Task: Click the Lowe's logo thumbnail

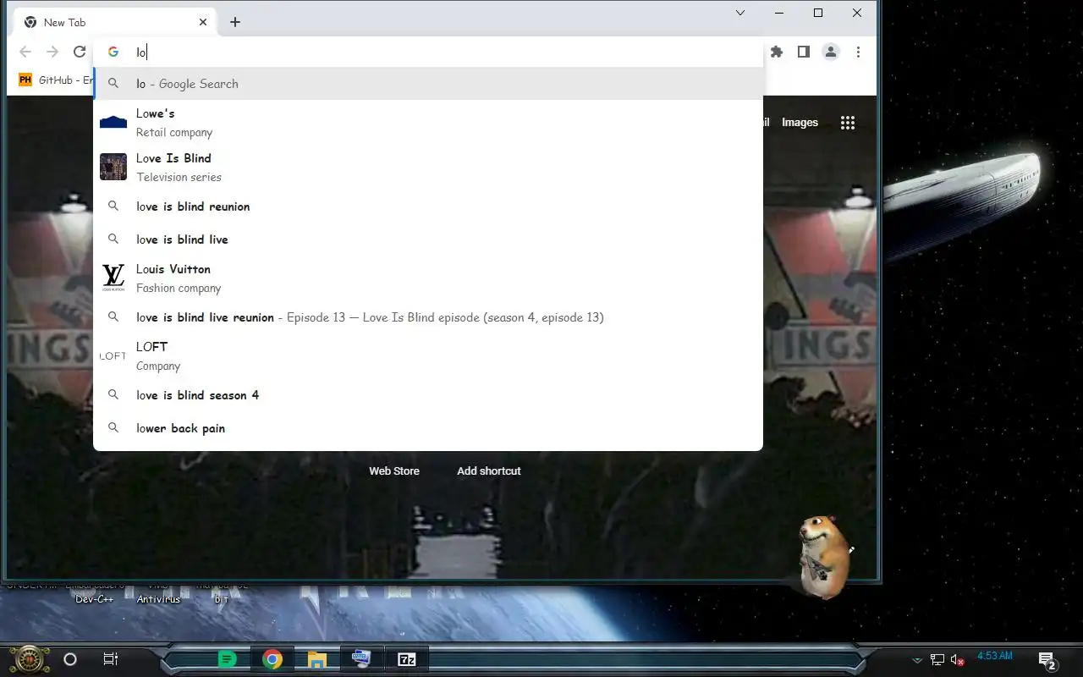Action: click(113, 123)
